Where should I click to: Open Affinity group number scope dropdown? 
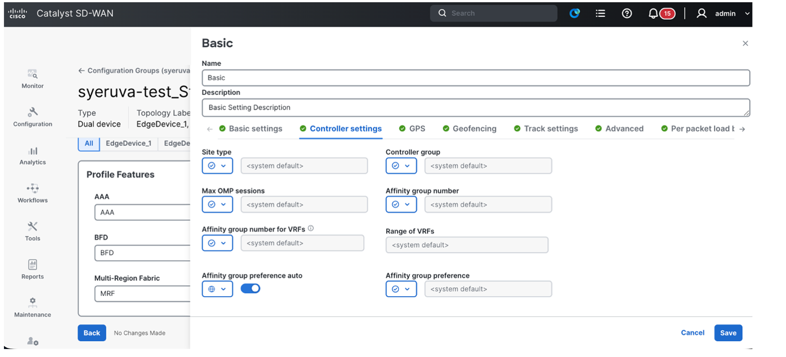tap(401, 204)
